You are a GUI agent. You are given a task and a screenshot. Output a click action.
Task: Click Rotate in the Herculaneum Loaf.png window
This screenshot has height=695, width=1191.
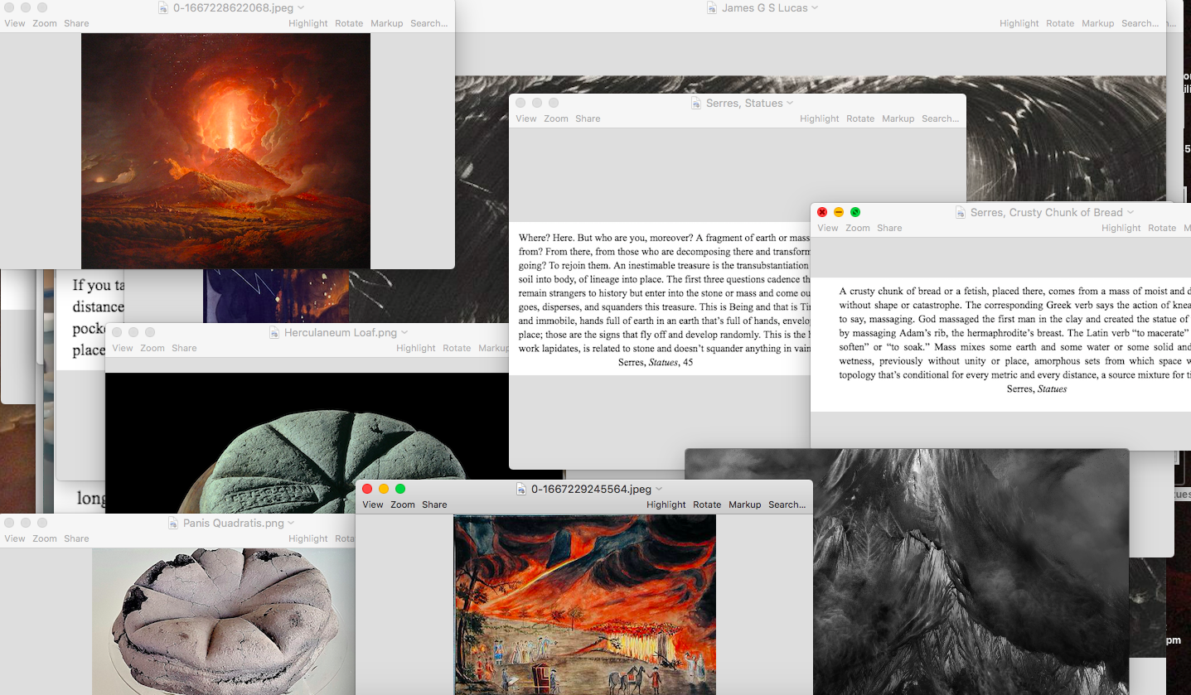pyautogui.click(x=457, y=348)
